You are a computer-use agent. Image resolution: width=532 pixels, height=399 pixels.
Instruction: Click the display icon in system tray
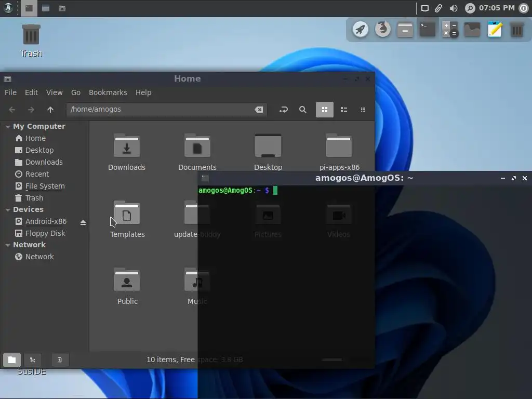tap(425, 8)
